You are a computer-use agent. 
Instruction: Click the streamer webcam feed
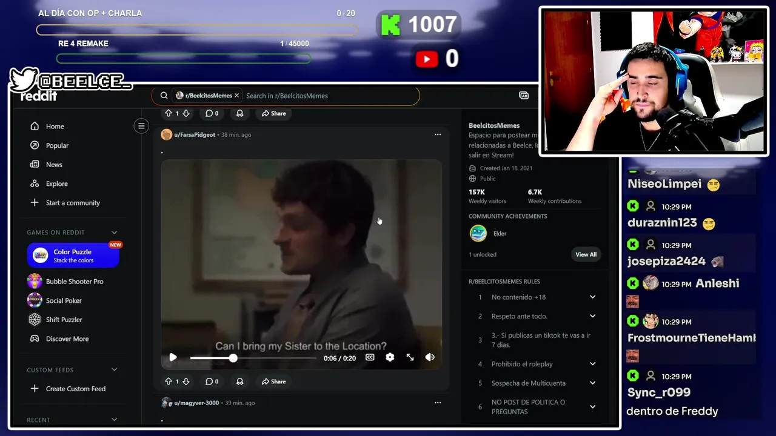(x=654, y=81)
